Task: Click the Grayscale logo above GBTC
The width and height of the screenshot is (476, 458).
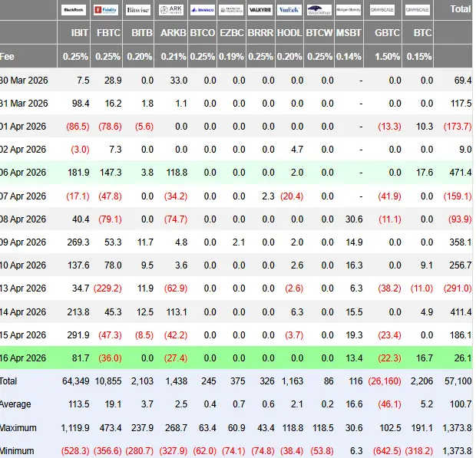Action: (382, 10)
